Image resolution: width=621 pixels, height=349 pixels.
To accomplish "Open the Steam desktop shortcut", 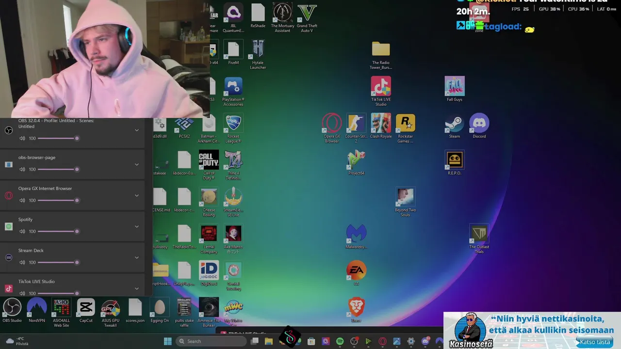I will point(454,126).
